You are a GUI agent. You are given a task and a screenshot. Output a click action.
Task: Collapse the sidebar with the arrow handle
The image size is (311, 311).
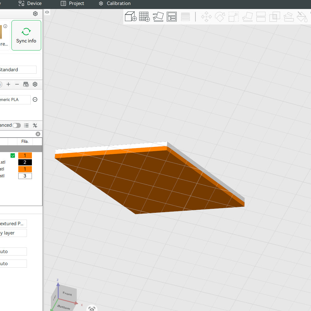[x=47, y=12]
